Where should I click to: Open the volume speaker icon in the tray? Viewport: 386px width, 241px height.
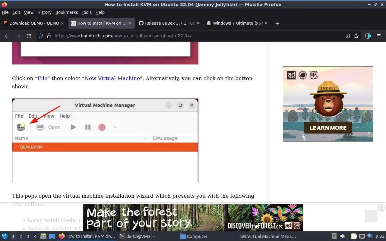[x=343, y=236]
